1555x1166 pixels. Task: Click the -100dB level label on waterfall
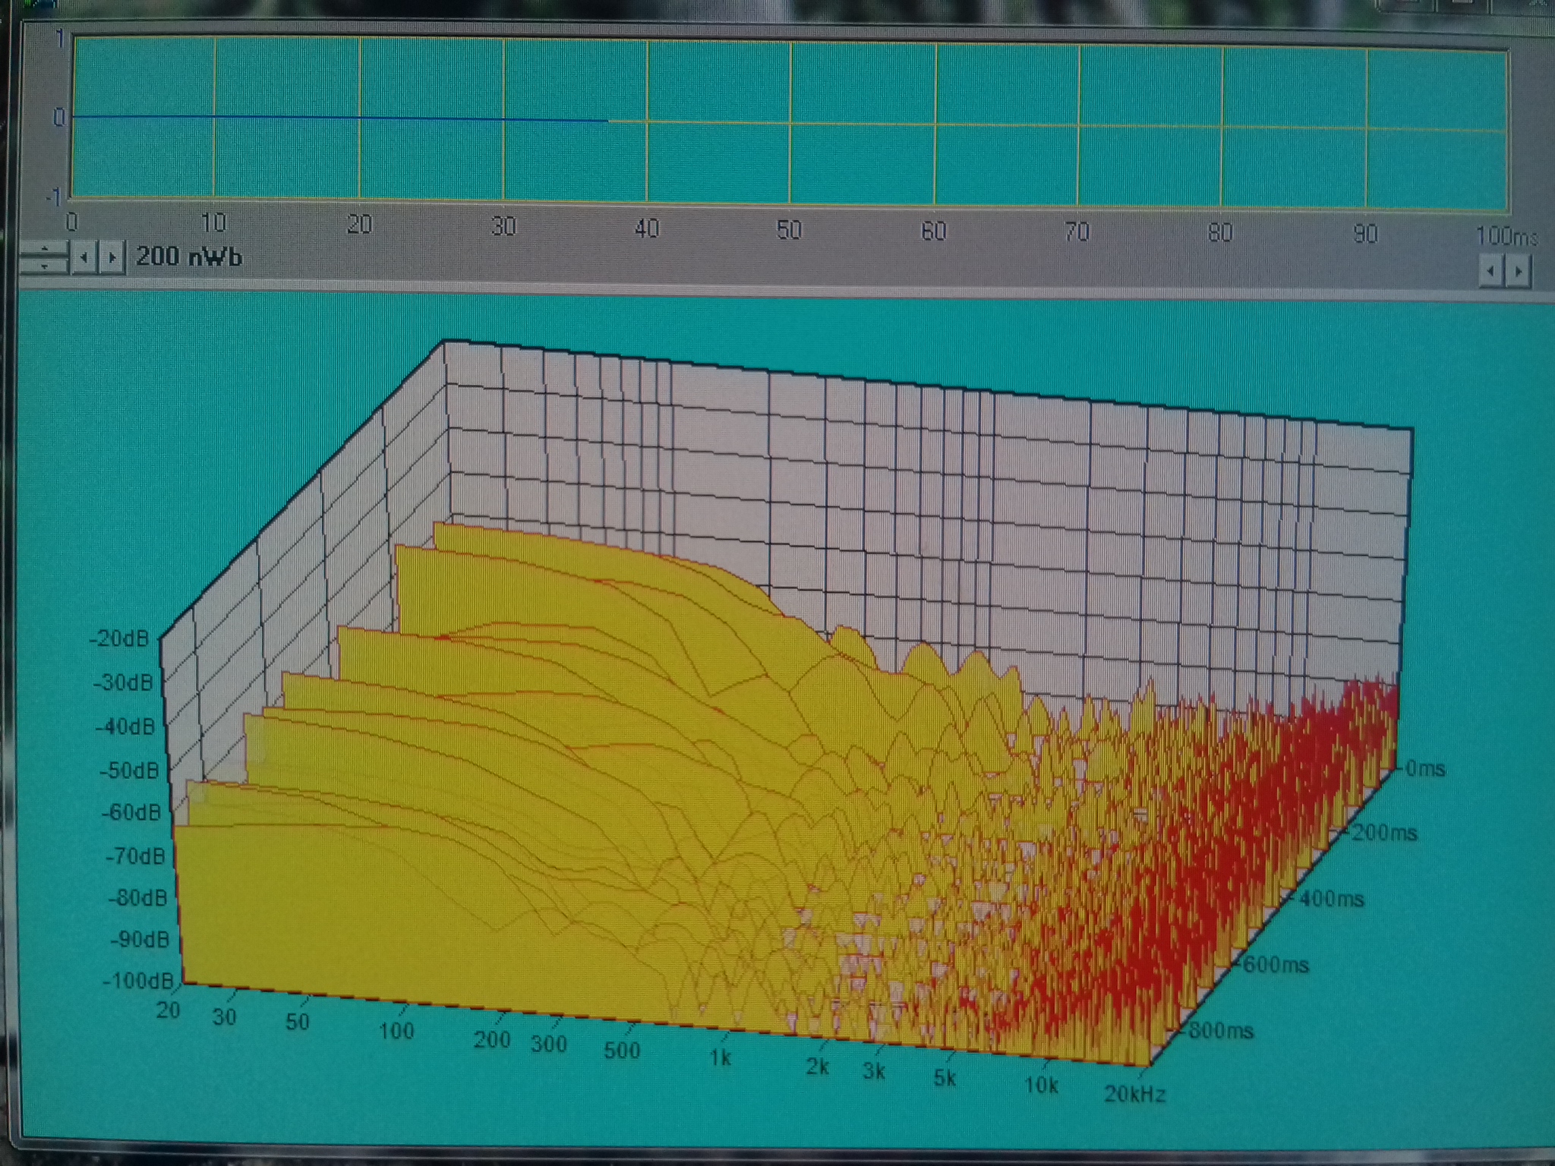click(x=138, y=980)
